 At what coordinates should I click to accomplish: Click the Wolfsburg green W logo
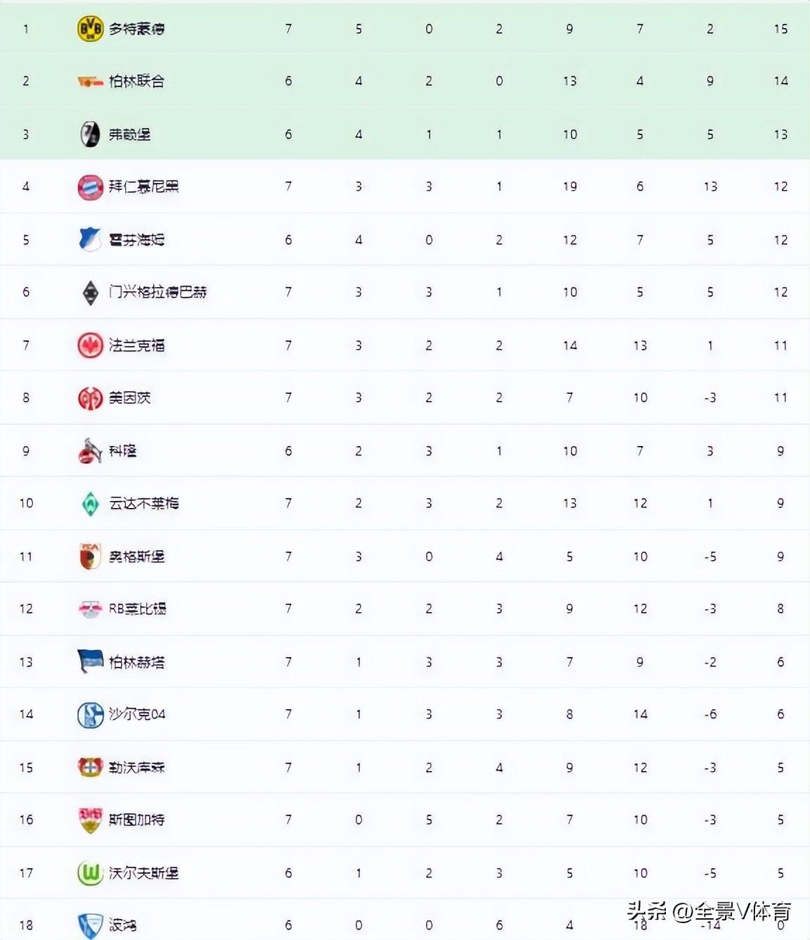point(90,873)
